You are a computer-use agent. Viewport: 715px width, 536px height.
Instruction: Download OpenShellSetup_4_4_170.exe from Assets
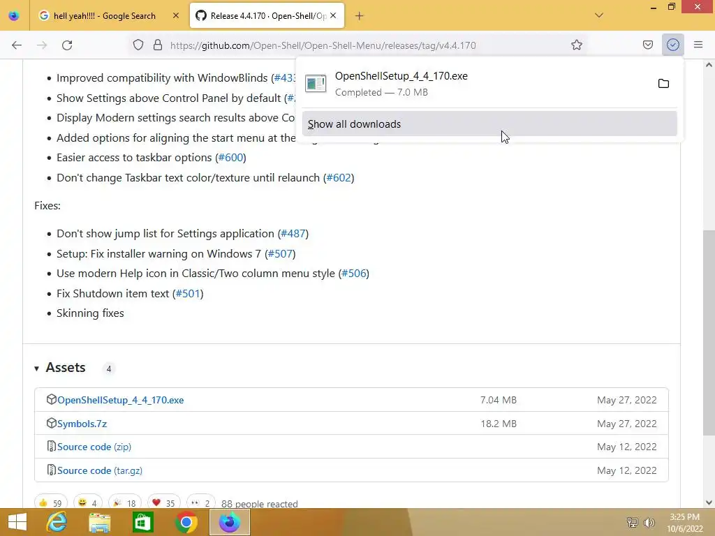pos(120,400)
